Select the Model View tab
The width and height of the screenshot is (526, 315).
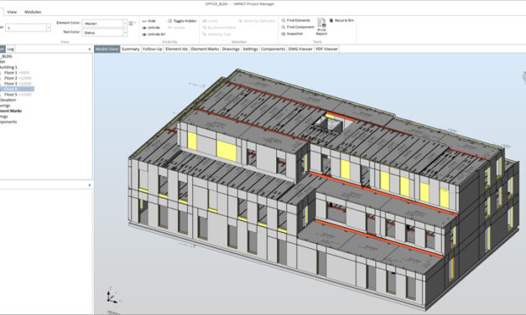click(x=107, y=49)
